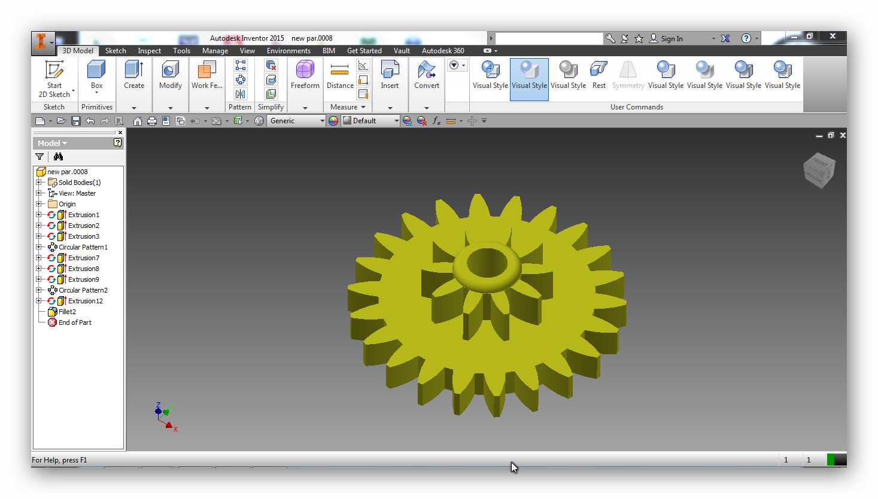Viewport: 878px width, 499px height.
Task: Open the Default appearance dropdown
Action: [370, 121]
